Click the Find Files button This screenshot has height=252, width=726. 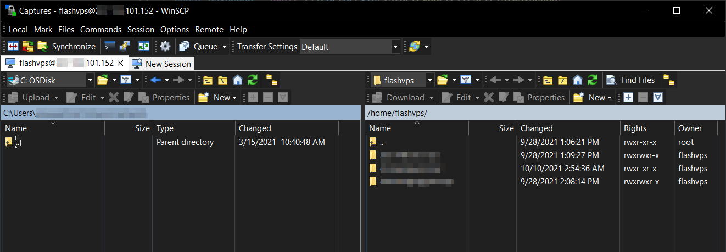(x=630, y=80)
